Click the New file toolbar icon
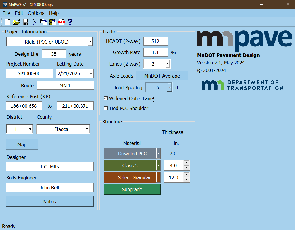Screen dimensions: 295x230 pyautogui.click(x=8, y=22)
